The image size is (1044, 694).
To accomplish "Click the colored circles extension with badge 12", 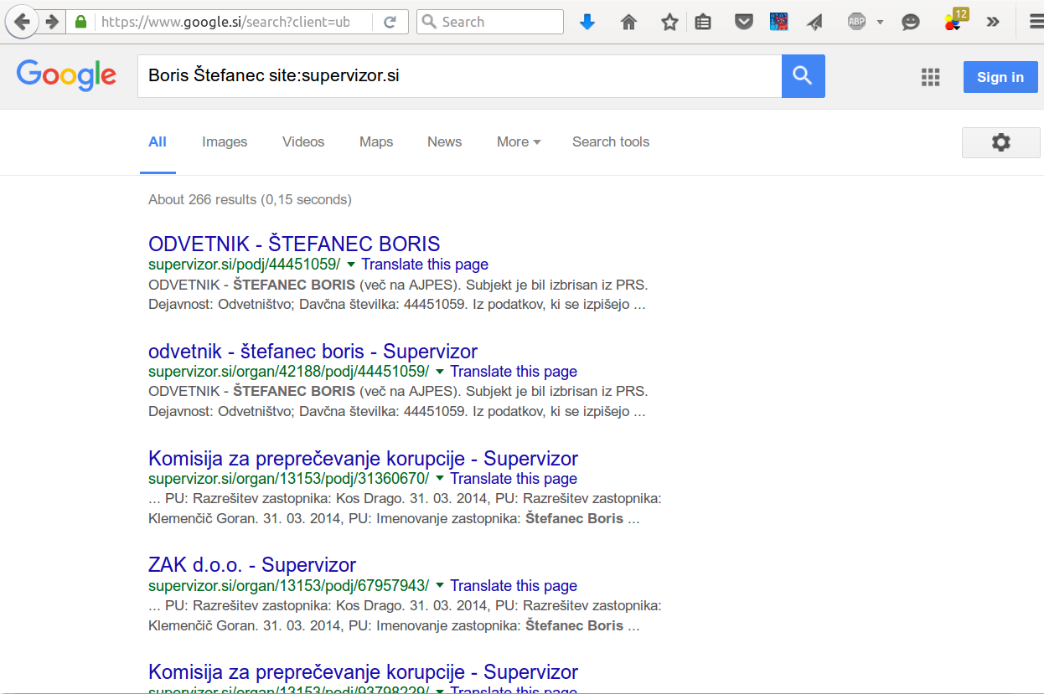I will [954, 21].
